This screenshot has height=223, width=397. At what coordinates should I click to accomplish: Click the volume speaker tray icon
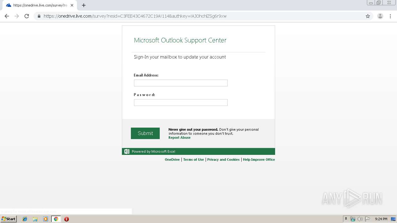point(360,219)
